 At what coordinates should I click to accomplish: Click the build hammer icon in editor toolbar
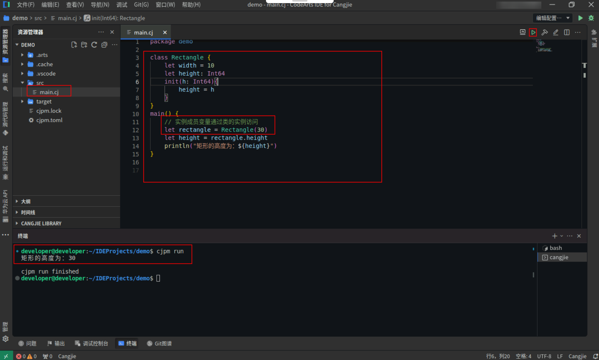[544, 32]
